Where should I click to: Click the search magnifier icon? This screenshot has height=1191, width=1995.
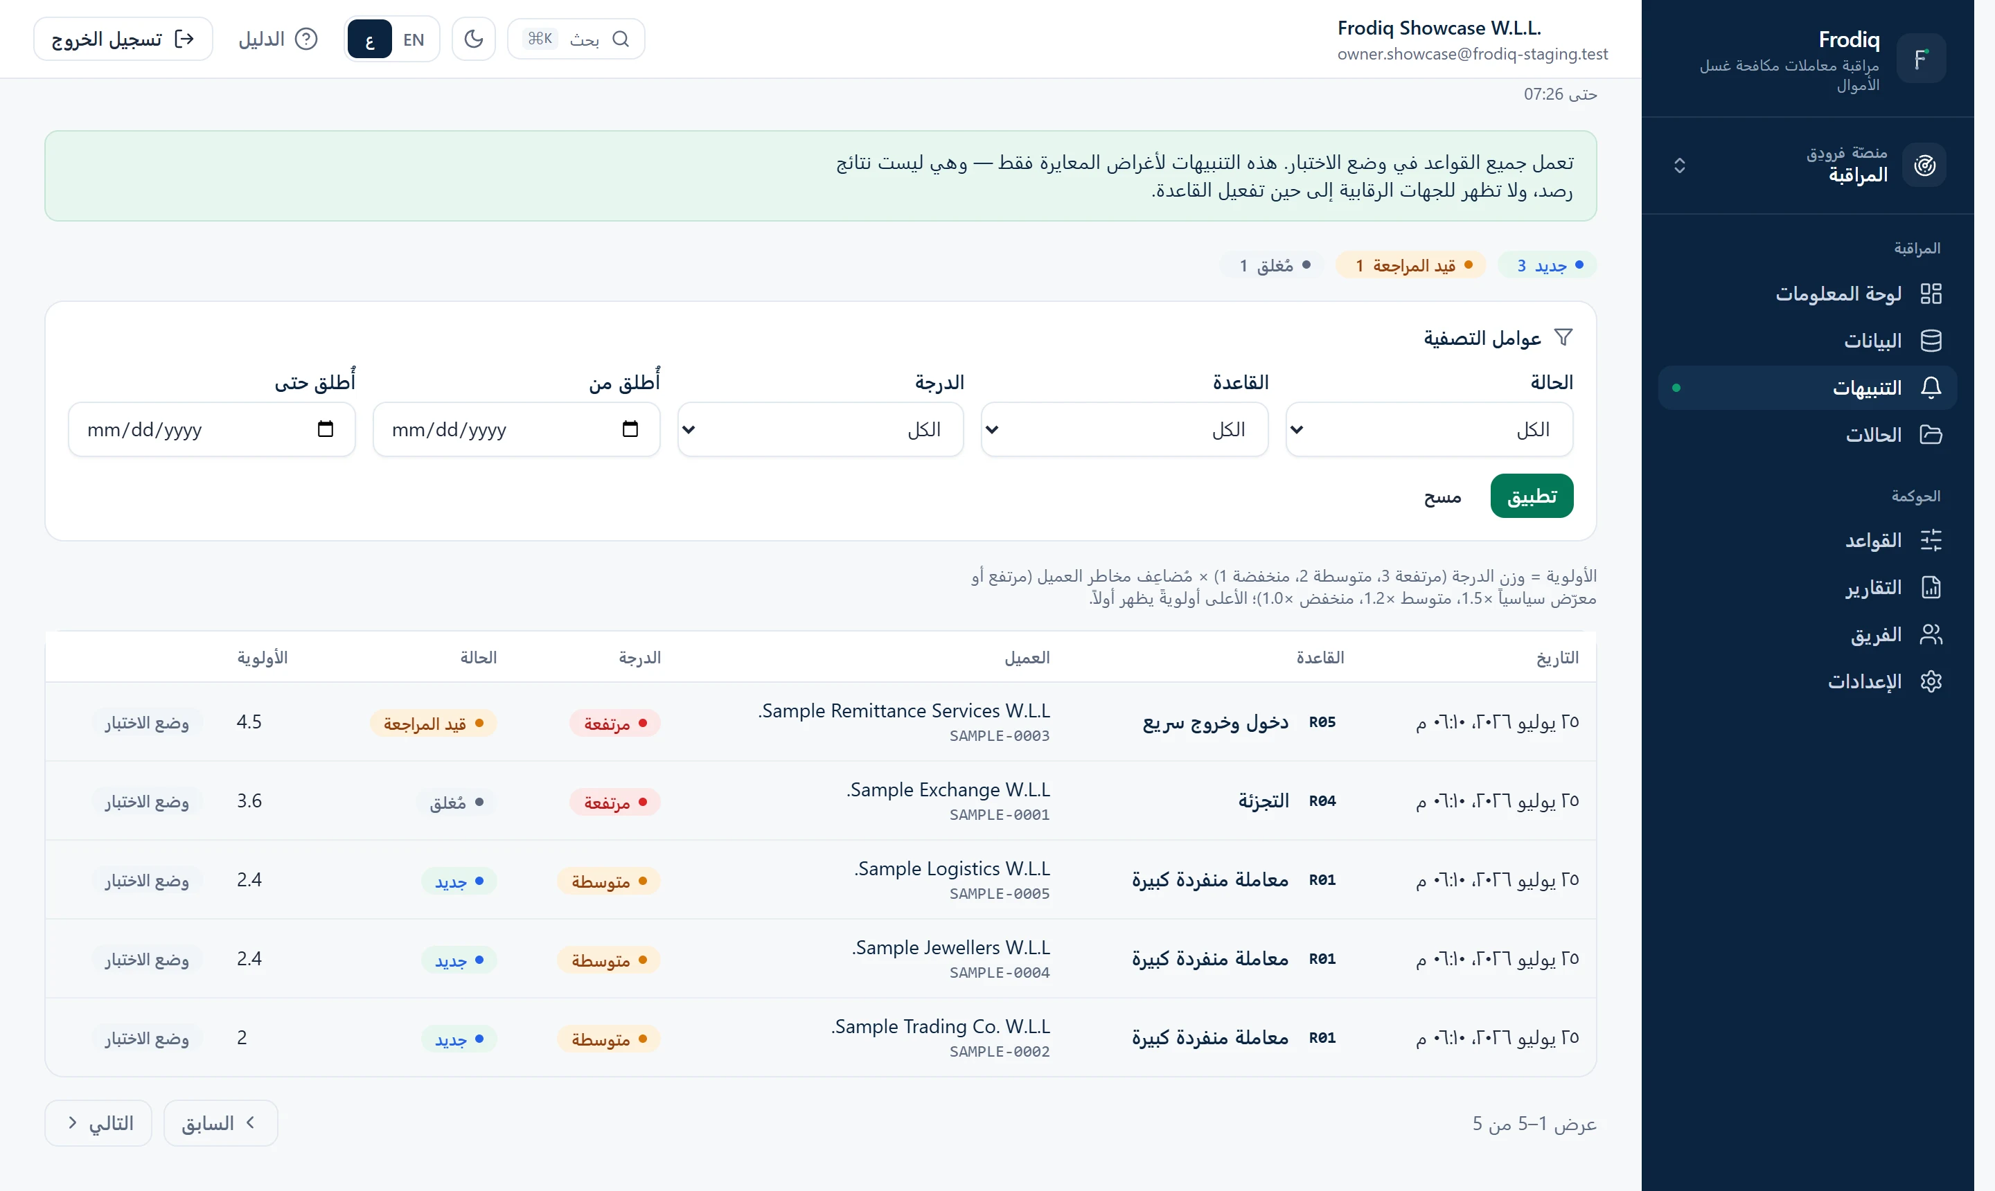coord(621,39)
